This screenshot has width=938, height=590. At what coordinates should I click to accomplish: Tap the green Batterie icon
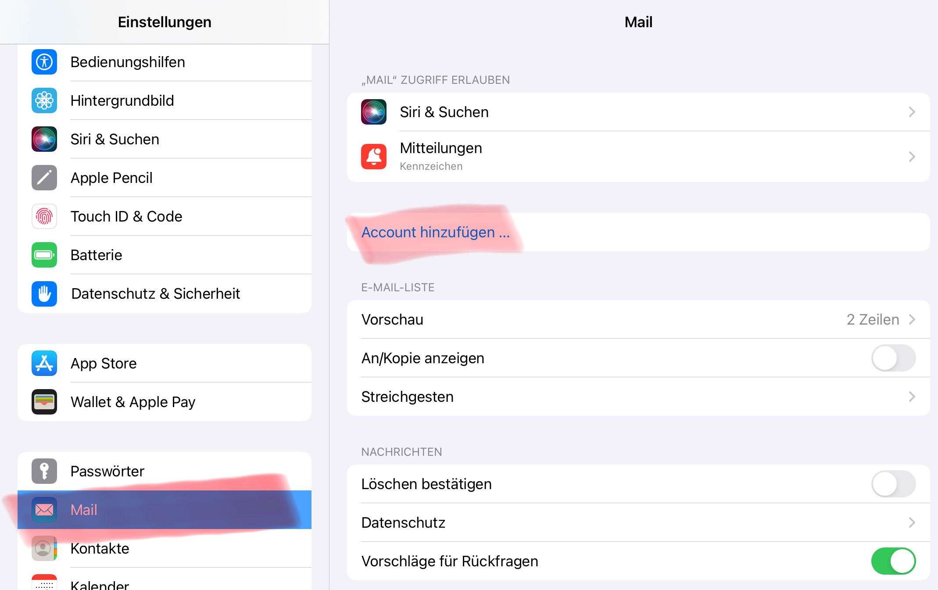coord(44,255)
